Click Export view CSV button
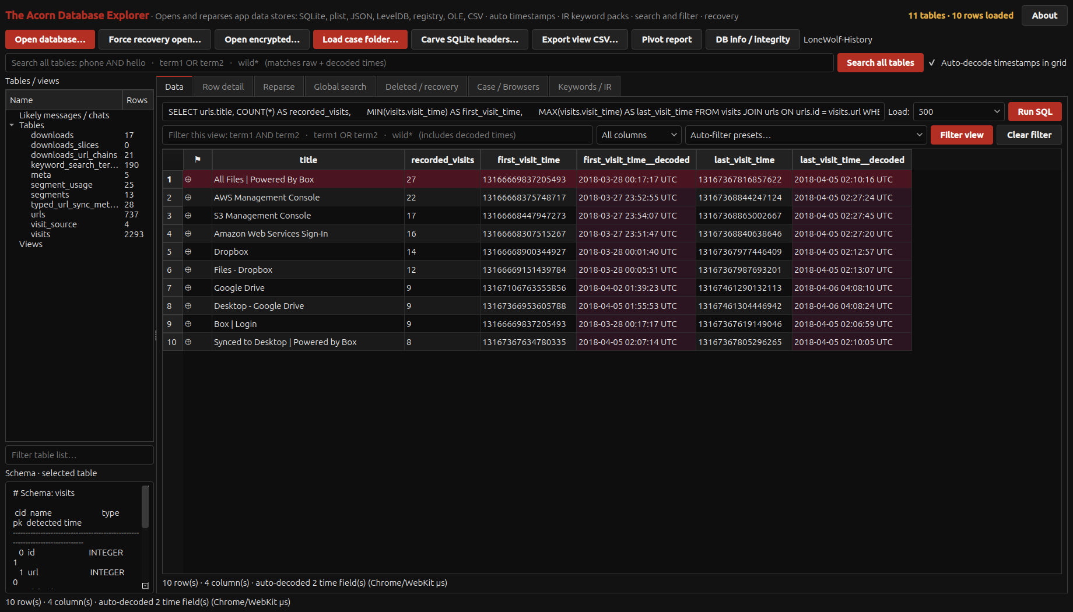Image resolution: width=1073 pixels, height=612 pixels. (580, 40)
